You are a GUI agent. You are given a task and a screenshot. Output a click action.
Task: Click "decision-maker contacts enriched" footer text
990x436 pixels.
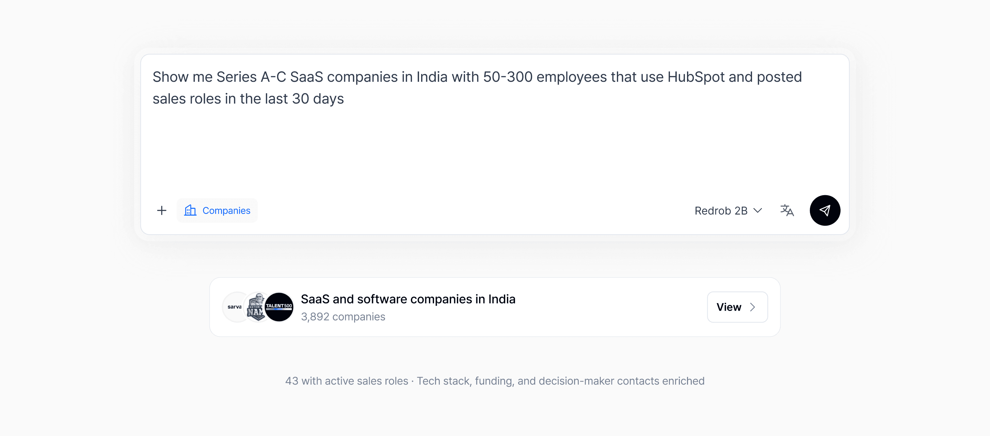point(611,380)
